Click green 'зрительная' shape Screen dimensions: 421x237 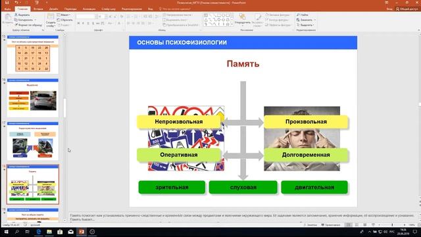point(172,187)
